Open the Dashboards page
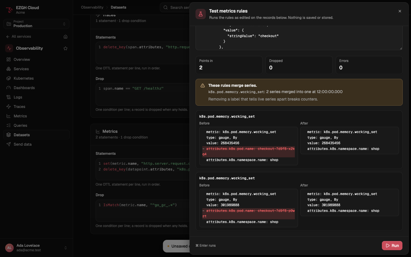This screenshot has height=257, width=411. [x=36, y=88]
